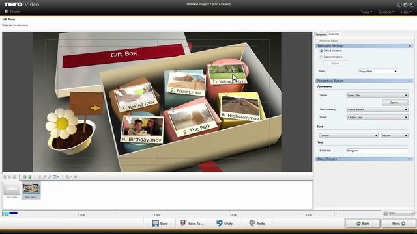Select the 3. Biking.mov menu button
The width and height of the screenshot is (417, 234).
click(227, 73)
